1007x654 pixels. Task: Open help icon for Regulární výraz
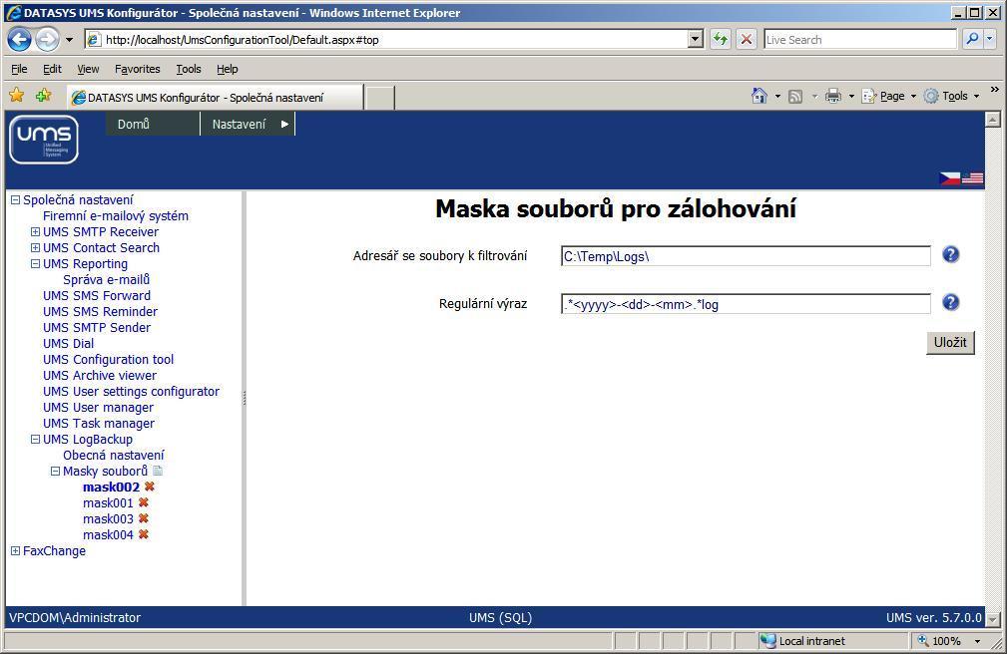[x=950, y=302]
